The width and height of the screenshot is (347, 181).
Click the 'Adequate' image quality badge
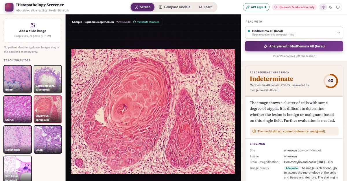(x=291, y=168)
